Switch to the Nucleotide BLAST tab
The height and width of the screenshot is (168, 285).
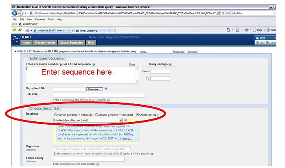click(50, 30)
